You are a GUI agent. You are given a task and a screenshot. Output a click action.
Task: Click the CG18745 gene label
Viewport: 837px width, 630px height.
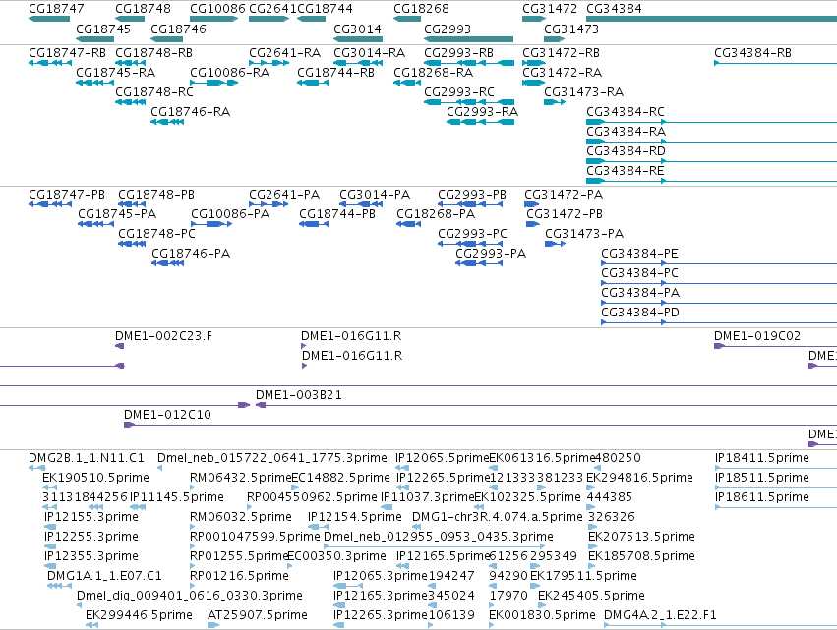(103, 29)
